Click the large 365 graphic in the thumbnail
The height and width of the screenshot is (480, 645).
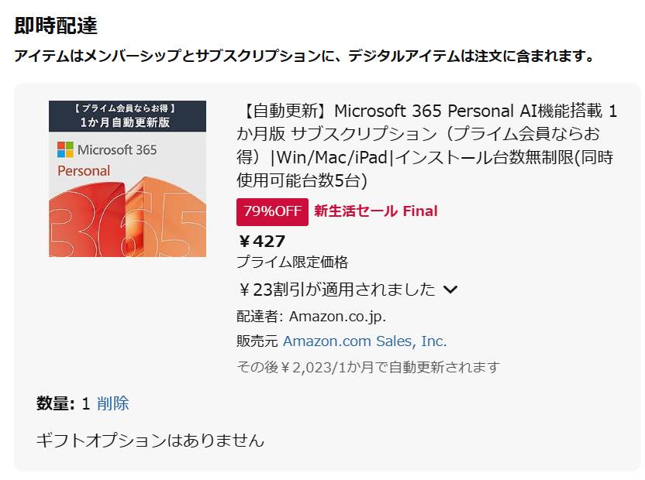[127, 221]
